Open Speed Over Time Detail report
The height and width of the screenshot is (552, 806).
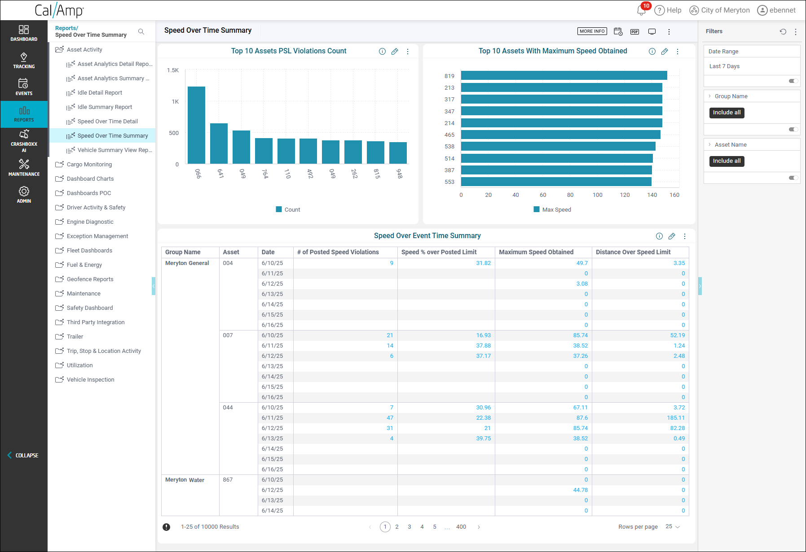107,121
